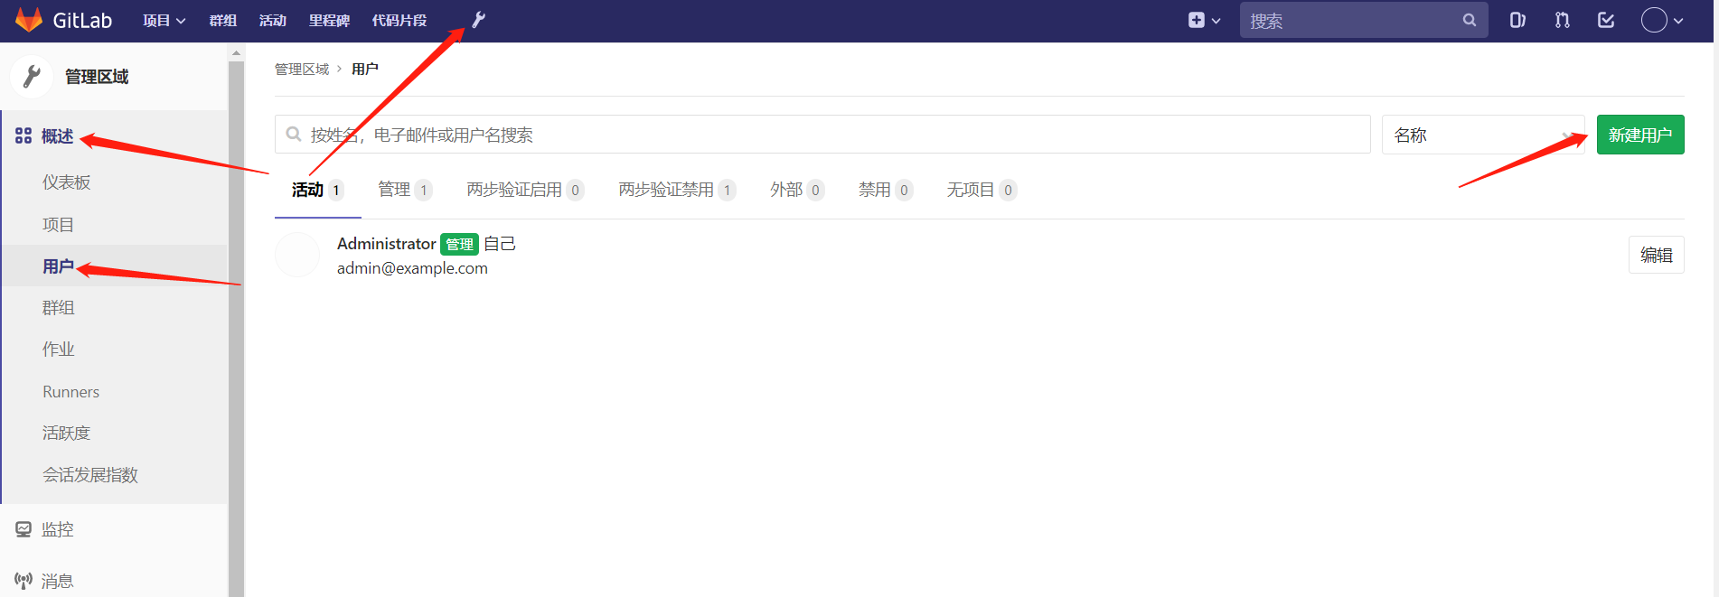This screenshot has height=597, width=1719.
Task: Select 群组 in sidebar
Action: coord(58,307)
